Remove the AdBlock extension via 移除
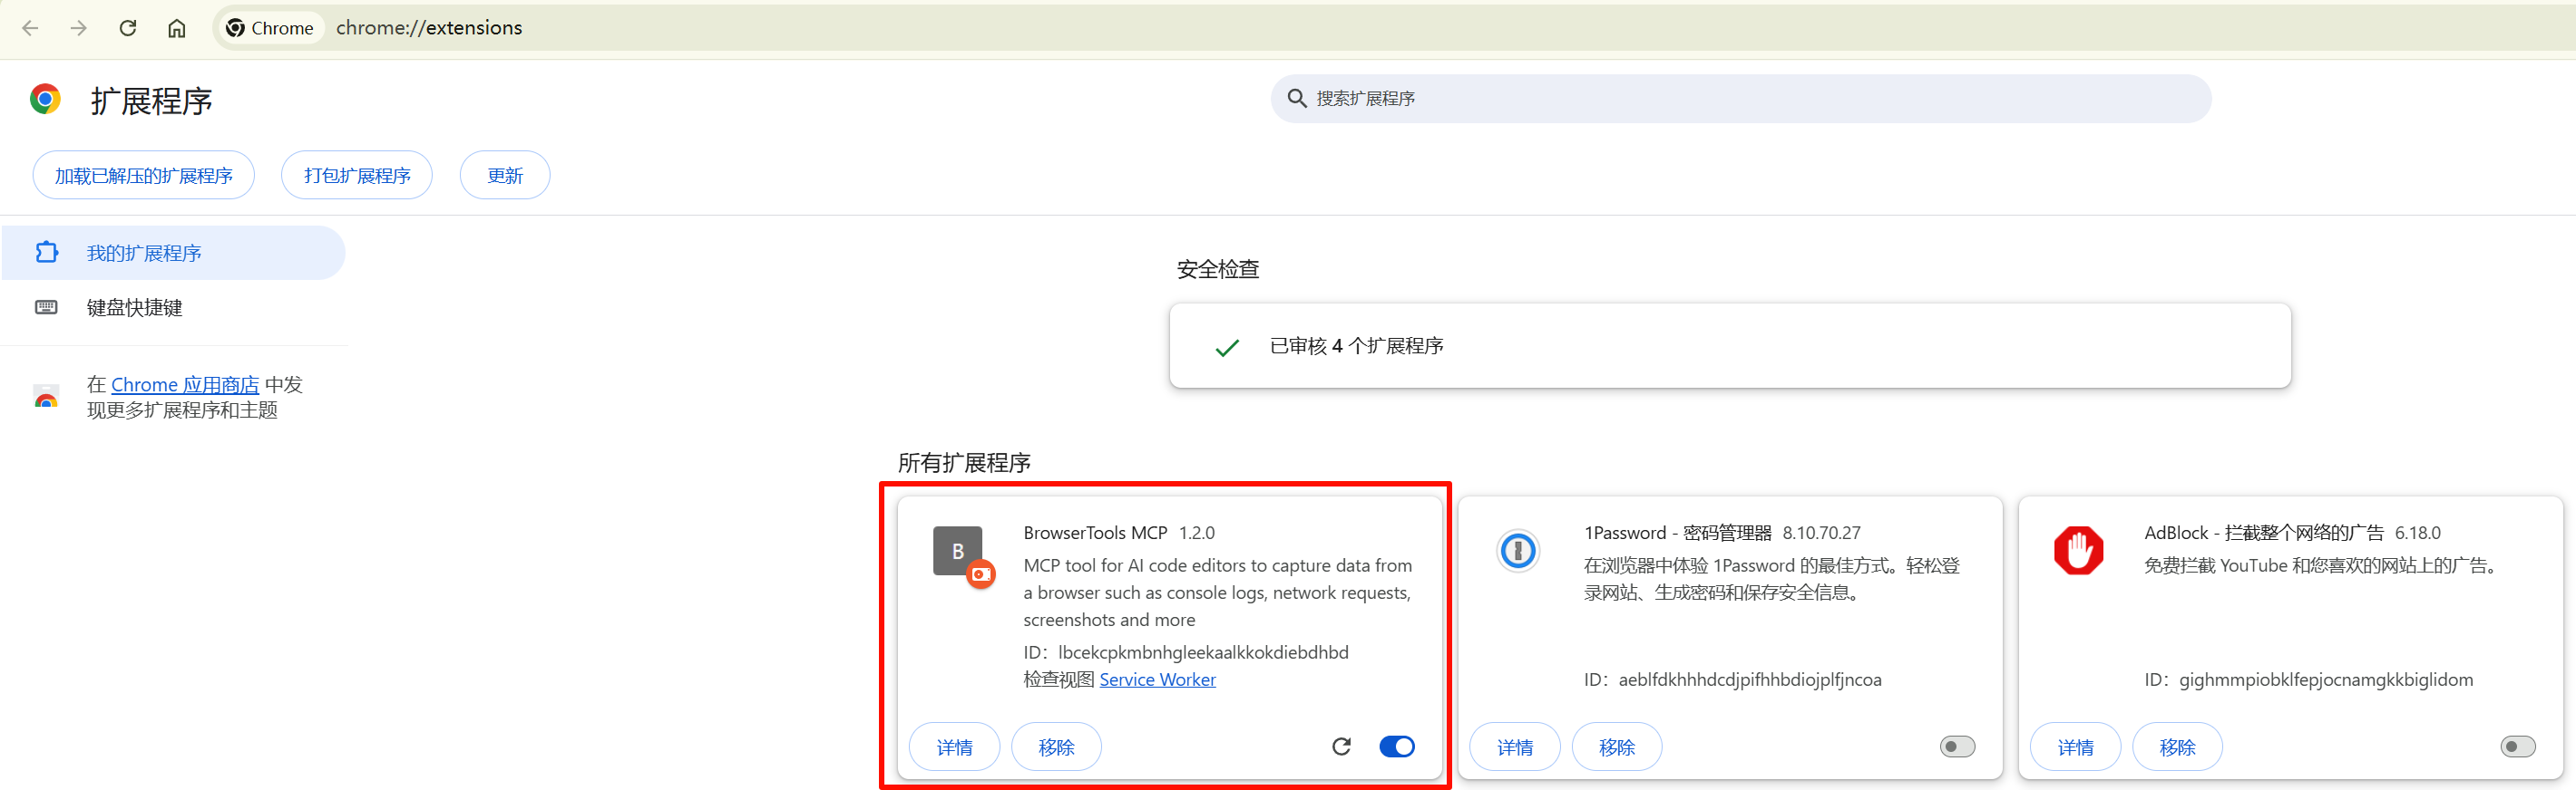 (x=2177, y=747)
